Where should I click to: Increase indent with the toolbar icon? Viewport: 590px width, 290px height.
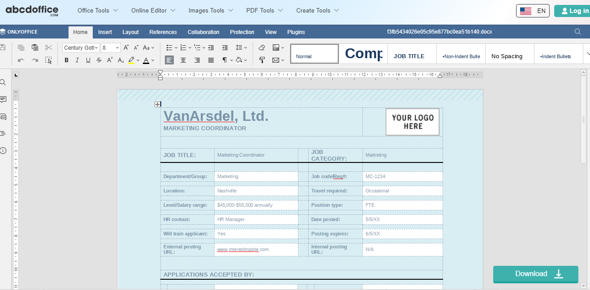(225, 47)
